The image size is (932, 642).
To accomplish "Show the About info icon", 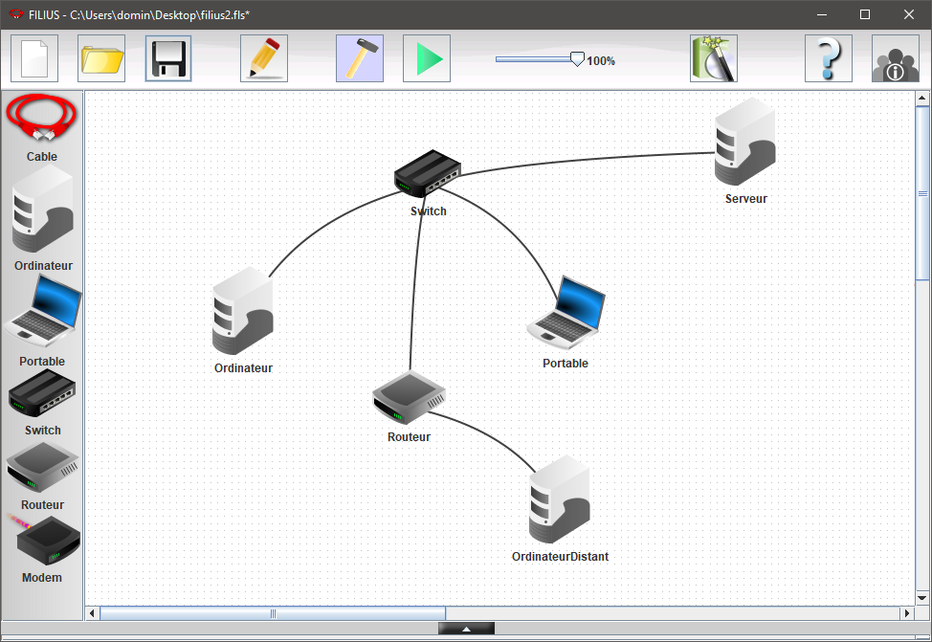I will point(896,58).
